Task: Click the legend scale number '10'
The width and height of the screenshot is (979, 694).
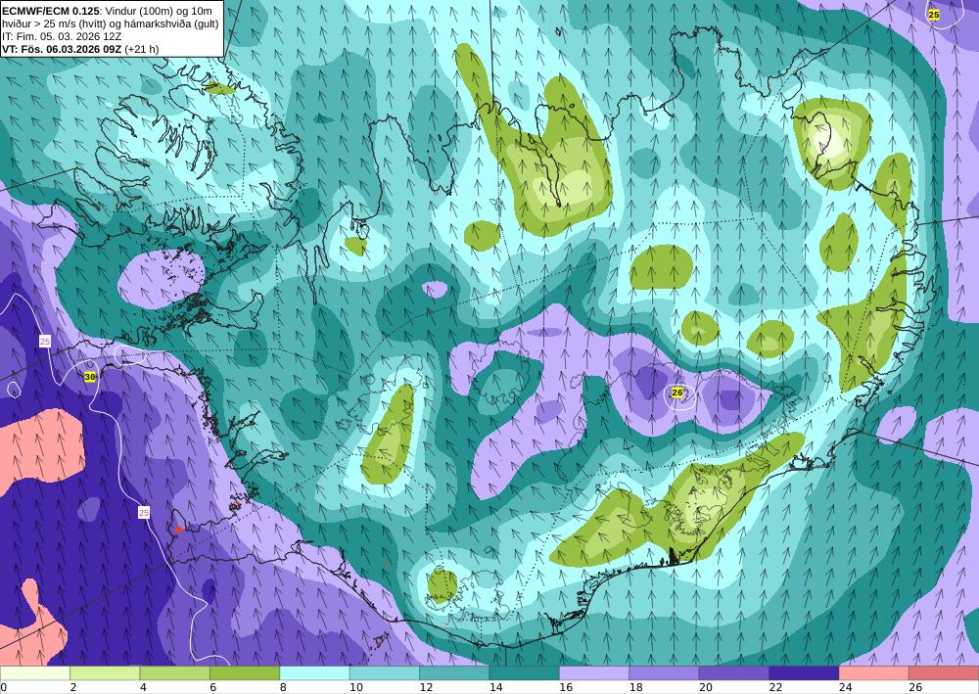Action: coord(356,687)
